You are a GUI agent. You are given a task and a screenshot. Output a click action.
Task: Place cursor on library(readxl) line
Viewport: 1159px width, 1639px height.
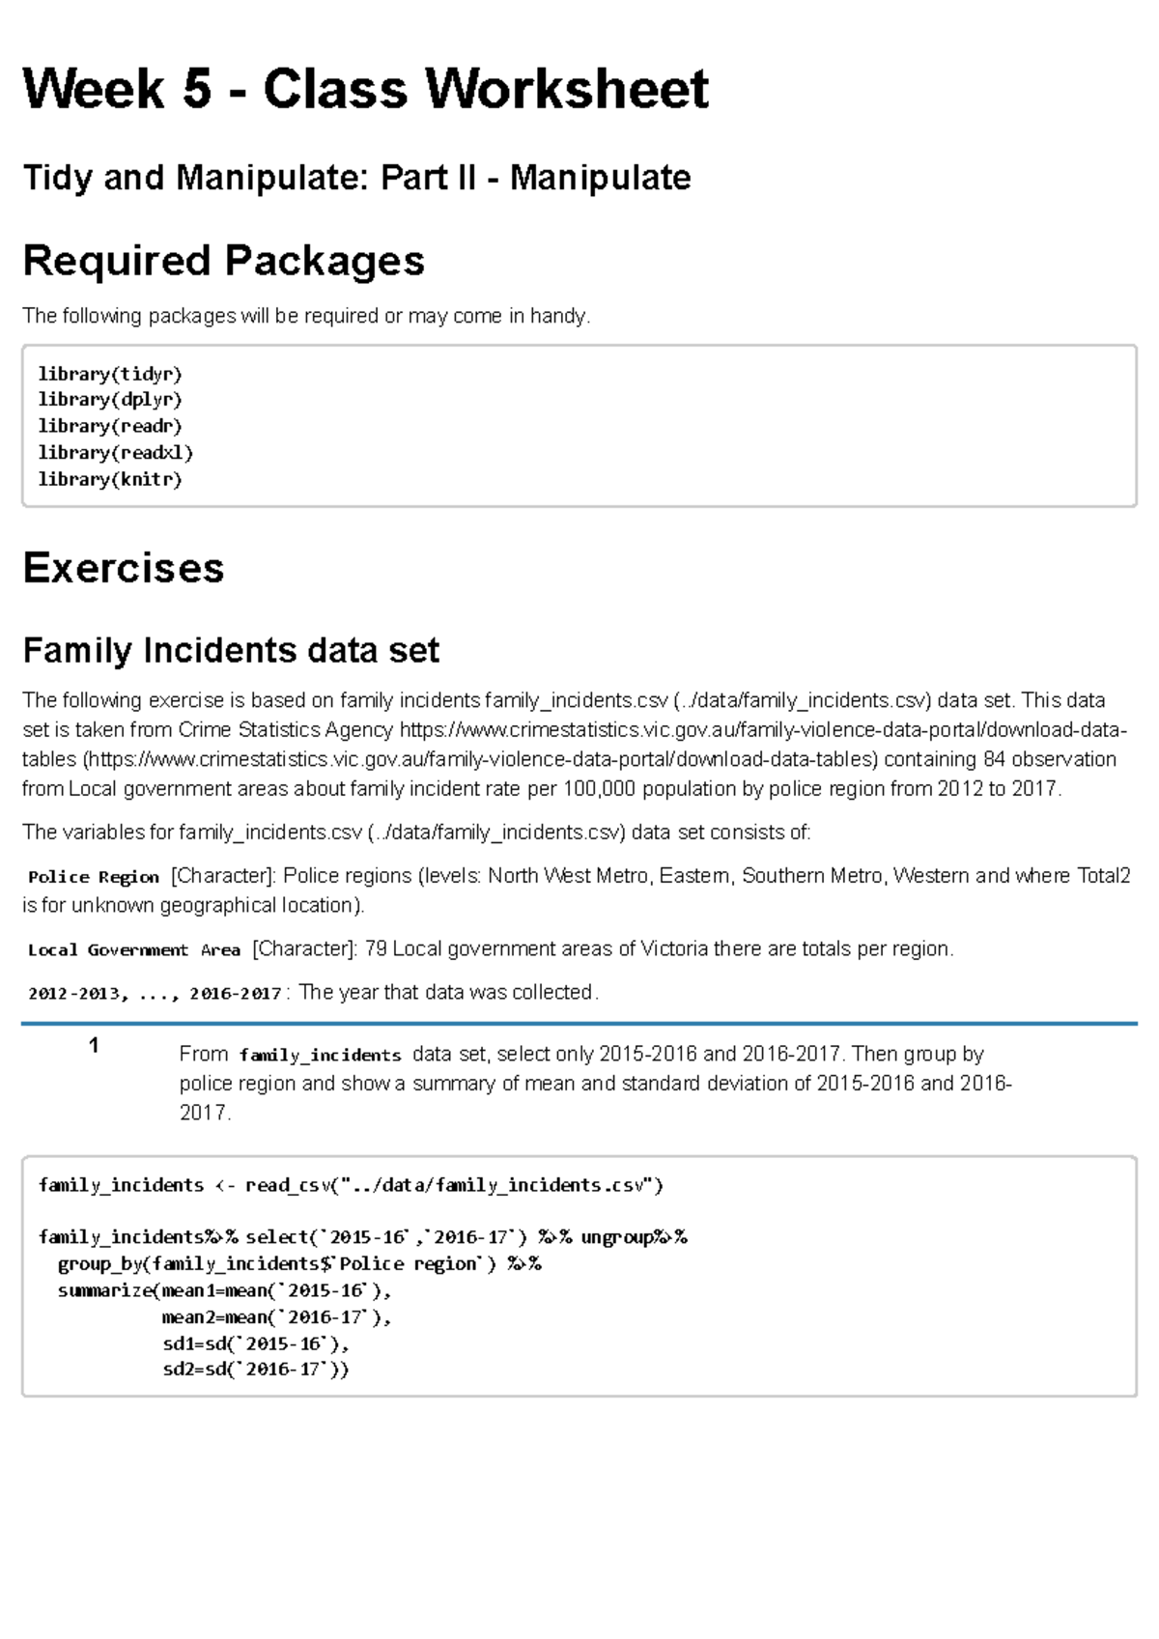116,452
